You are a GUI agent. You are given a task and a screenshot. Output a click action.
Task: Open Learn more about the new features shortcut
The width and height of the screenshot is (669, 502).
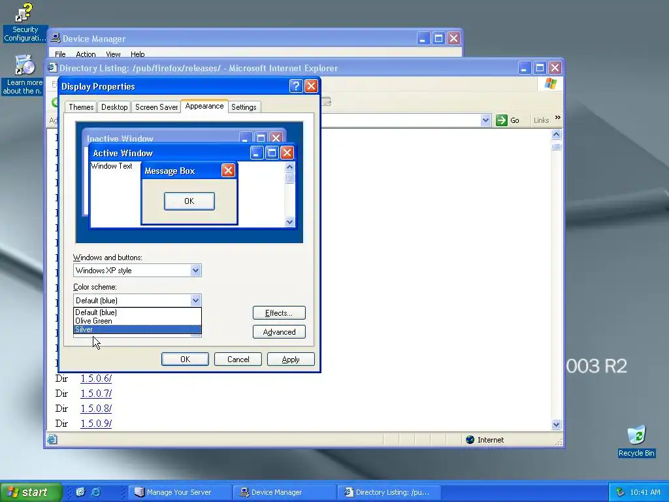point(24,75)
